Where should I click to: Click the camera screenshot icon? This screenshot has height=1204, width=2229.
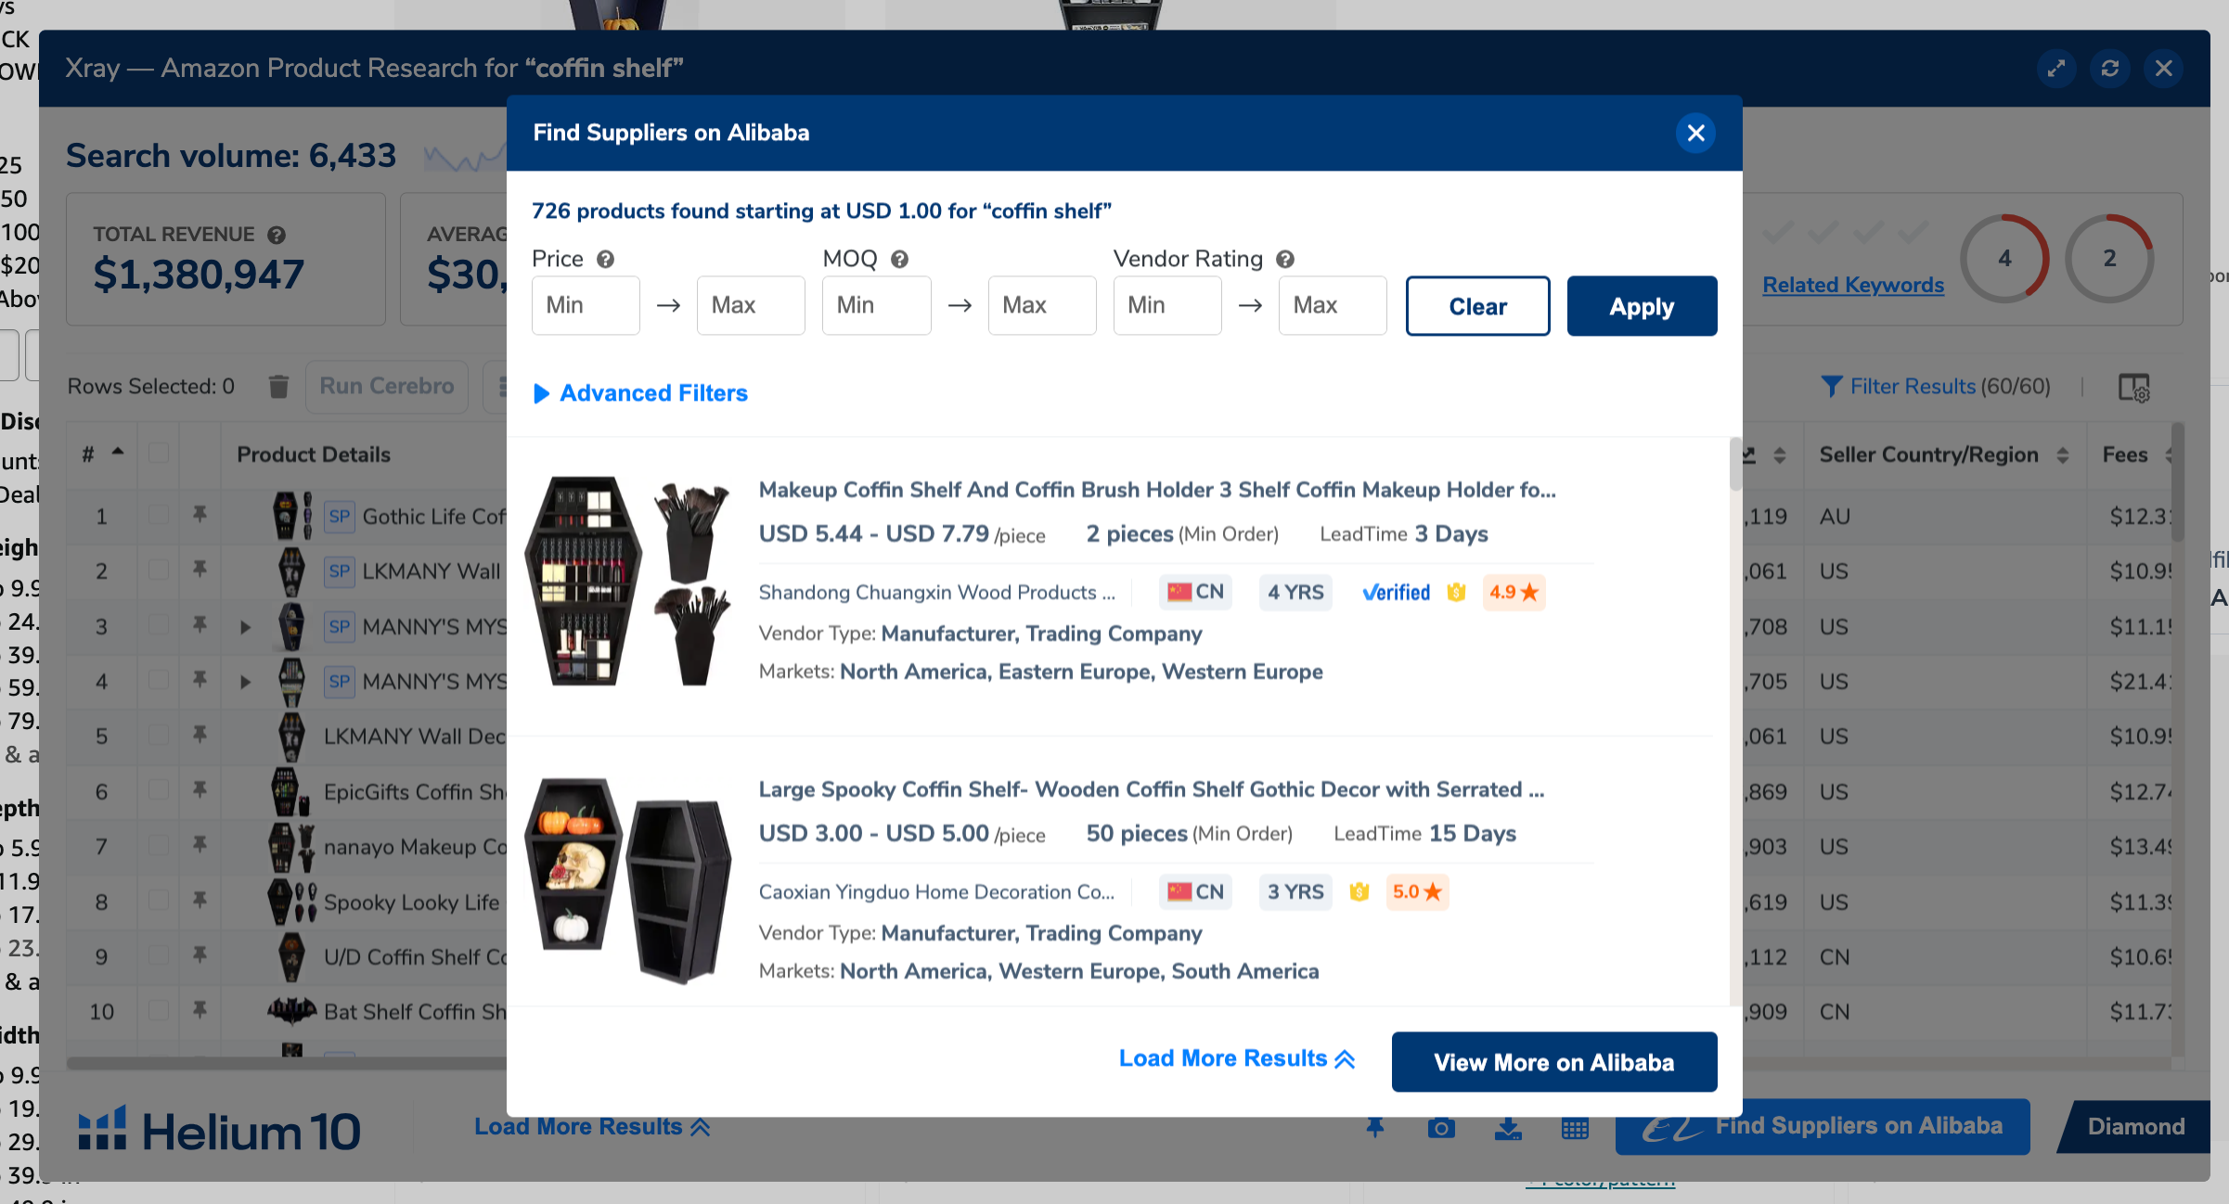1440,1125
